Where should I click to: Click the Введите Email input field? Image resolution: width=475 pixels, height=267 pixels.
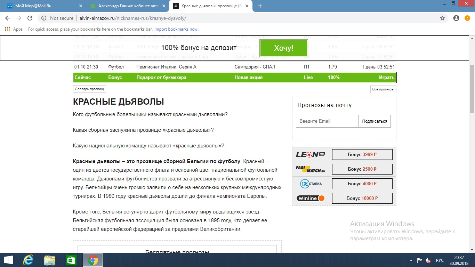point(327,121)
